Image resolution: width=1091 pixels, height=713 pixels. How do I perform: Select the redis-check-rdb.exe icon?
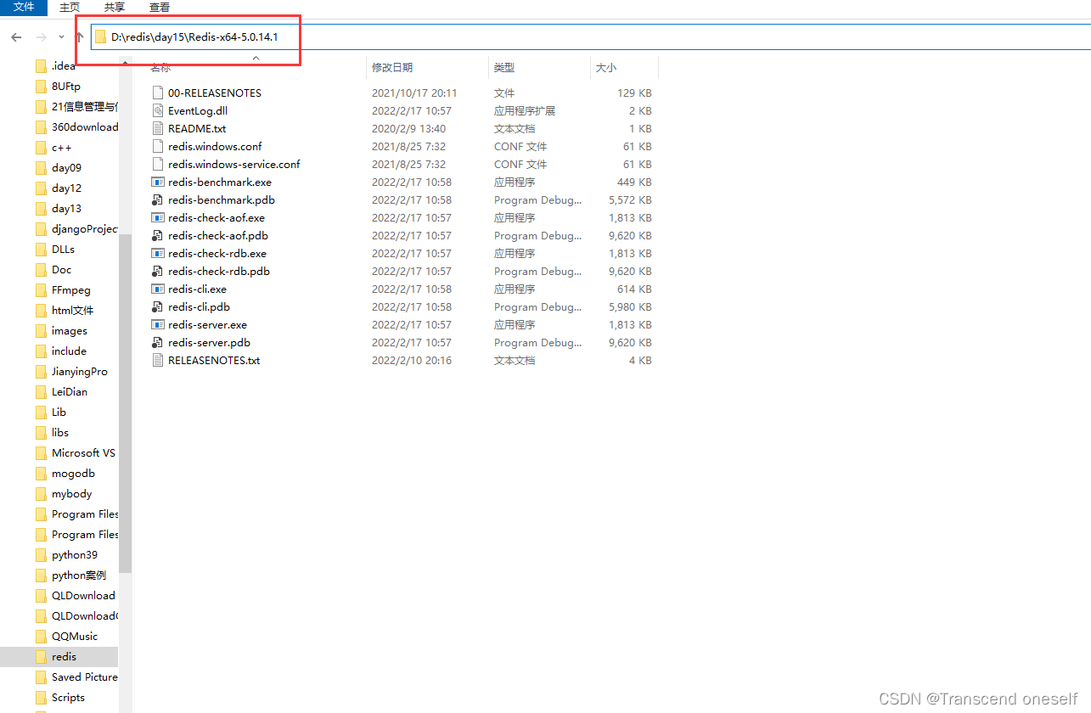[158, 253]
